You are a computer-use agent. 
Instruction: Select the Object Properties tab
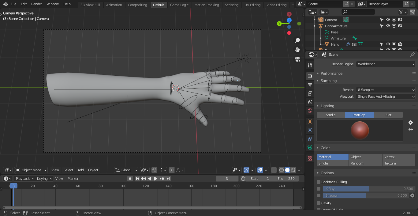tap(310, 122)
